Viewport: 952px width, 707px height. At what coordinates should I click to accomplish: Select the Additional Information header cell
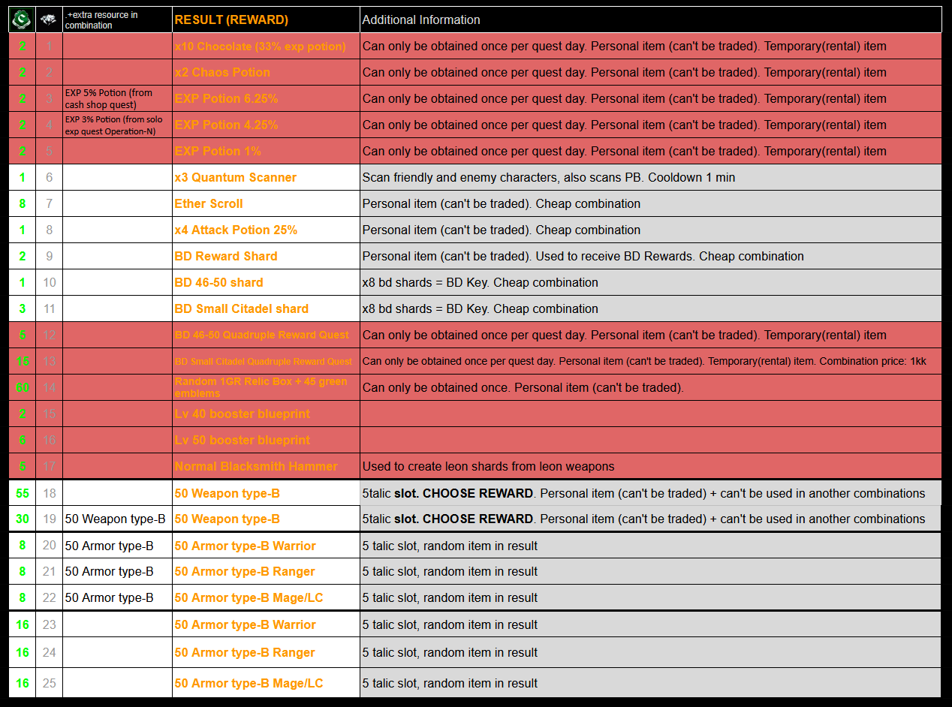point(421,20)
